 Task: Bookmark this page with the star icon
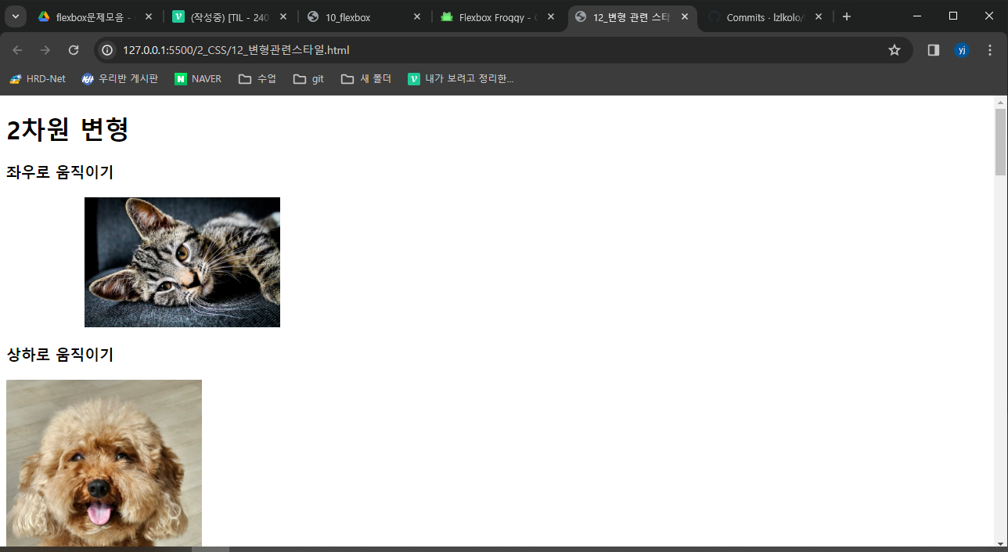895,49
